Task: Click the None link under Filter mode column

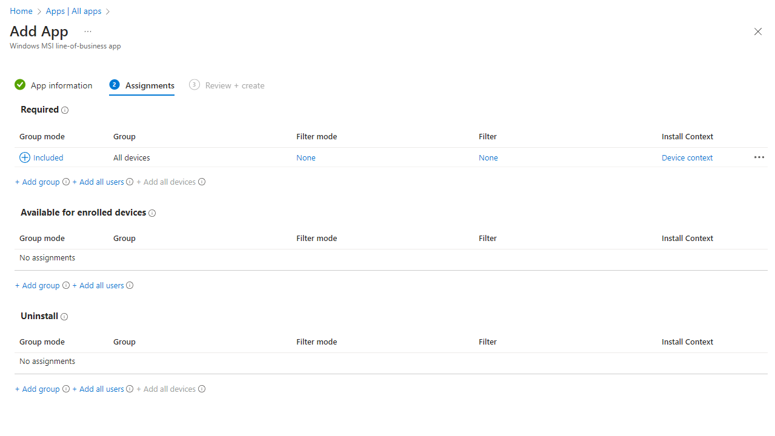Action: pyautogui.click(x=306, y=157)
